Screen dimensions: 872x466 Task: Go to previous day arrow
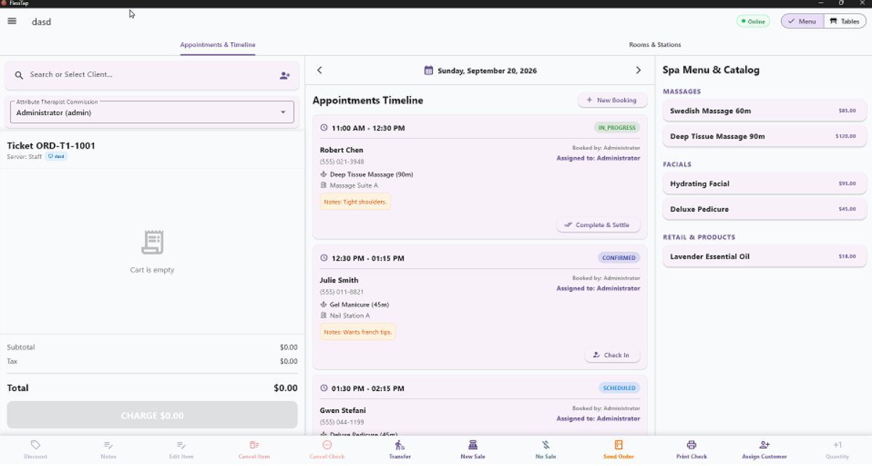click(x=319, y=70)
